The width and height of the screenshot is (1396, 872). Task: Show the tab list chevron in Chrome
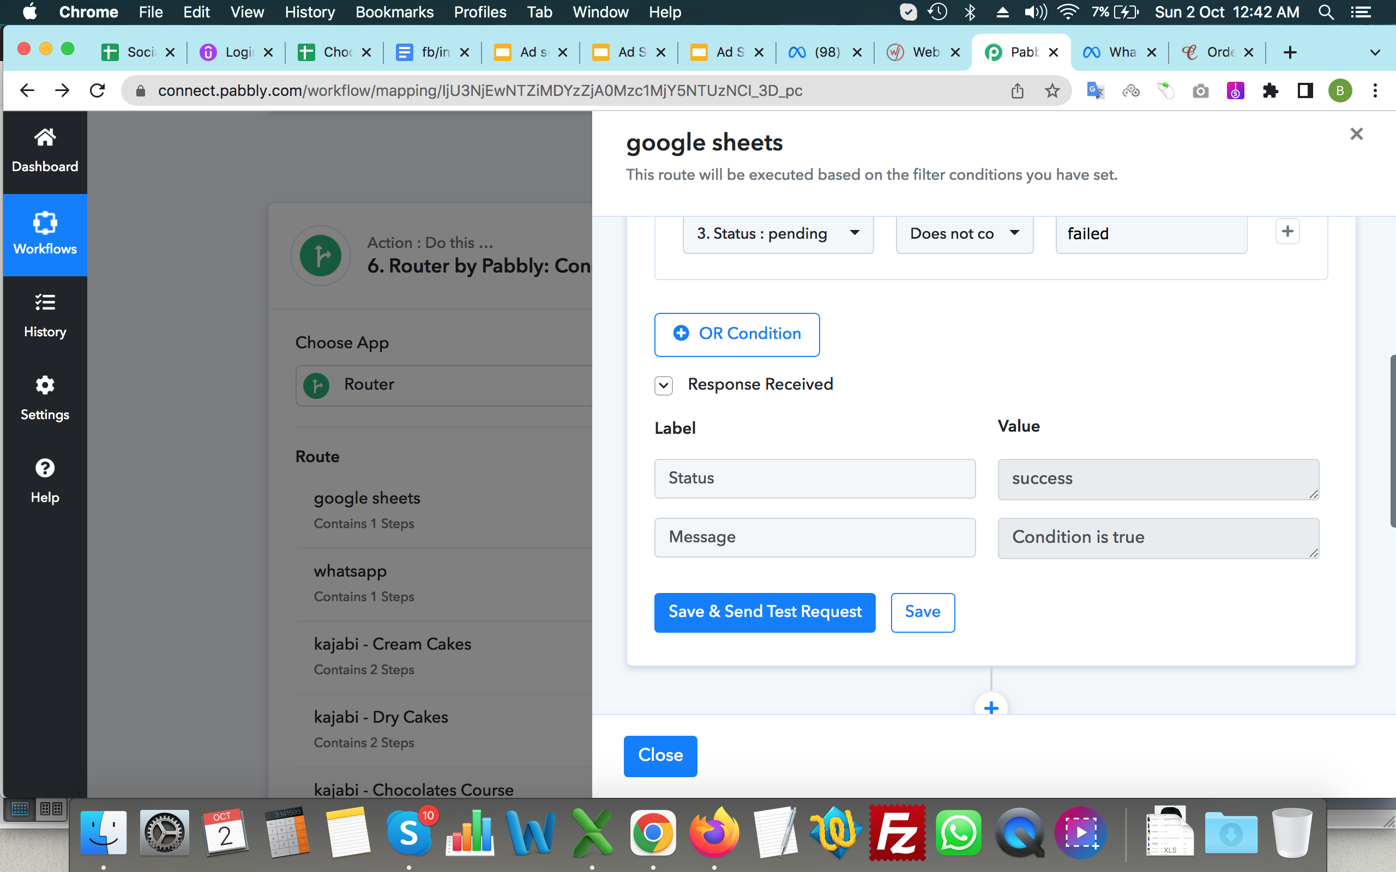tap(1375, 52)
